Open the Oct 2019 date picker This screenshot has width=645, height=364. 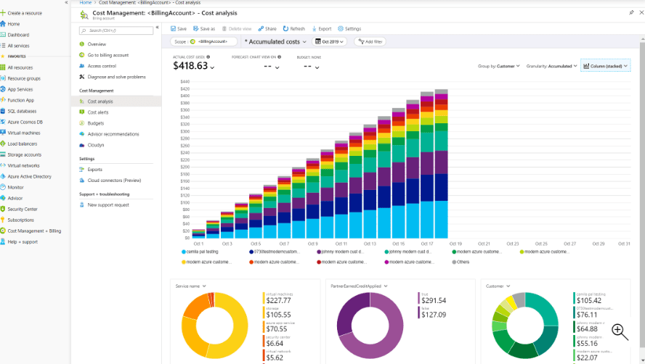(330, 42)
